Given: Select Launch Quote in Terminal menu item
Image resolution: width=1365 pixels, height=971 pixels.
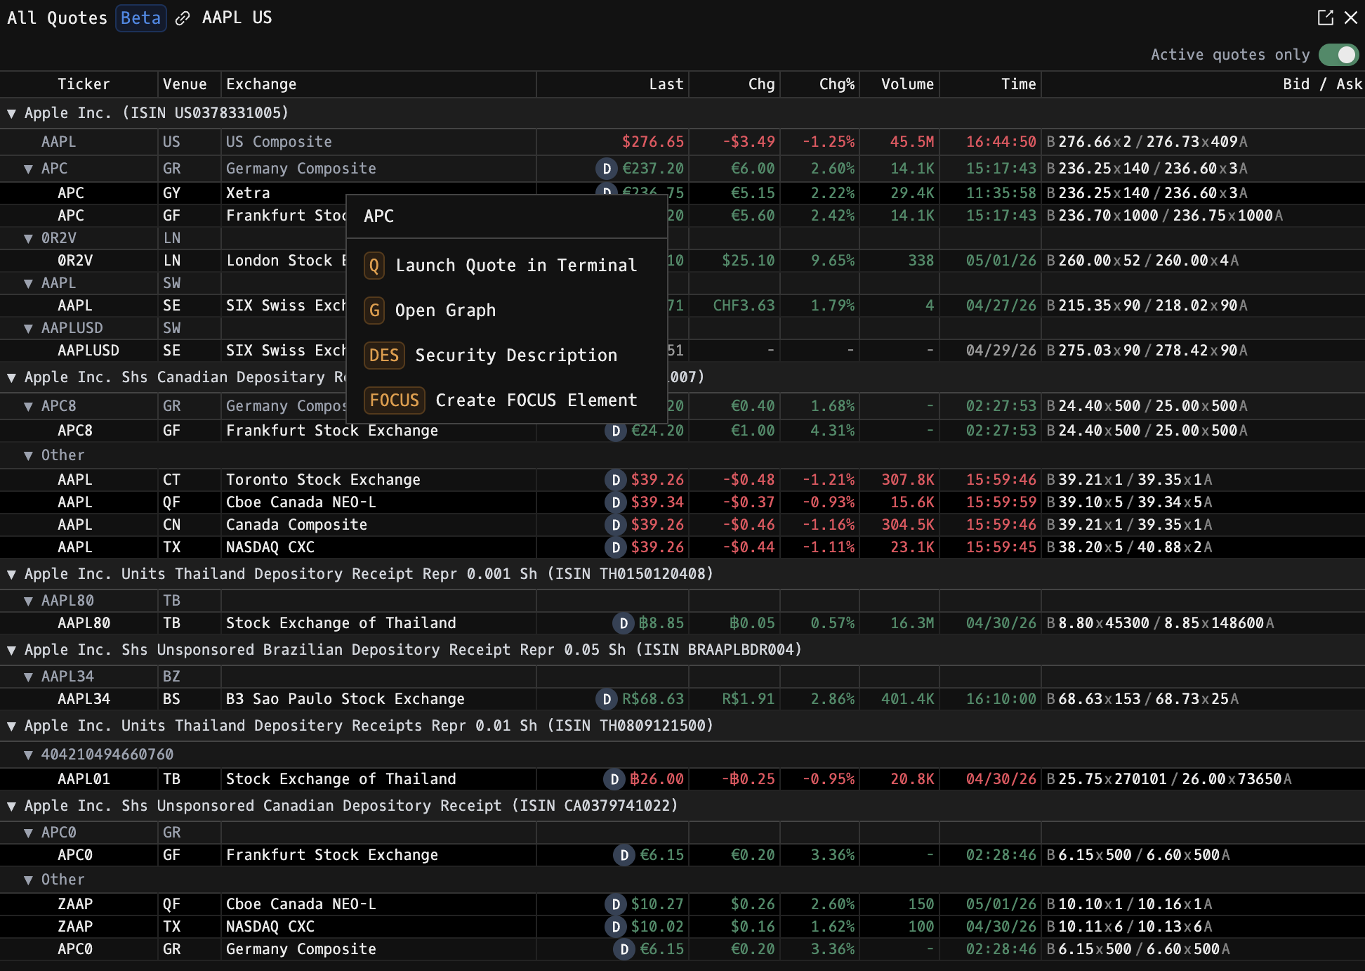Looking at the screenshot, I should click(507, 266).
